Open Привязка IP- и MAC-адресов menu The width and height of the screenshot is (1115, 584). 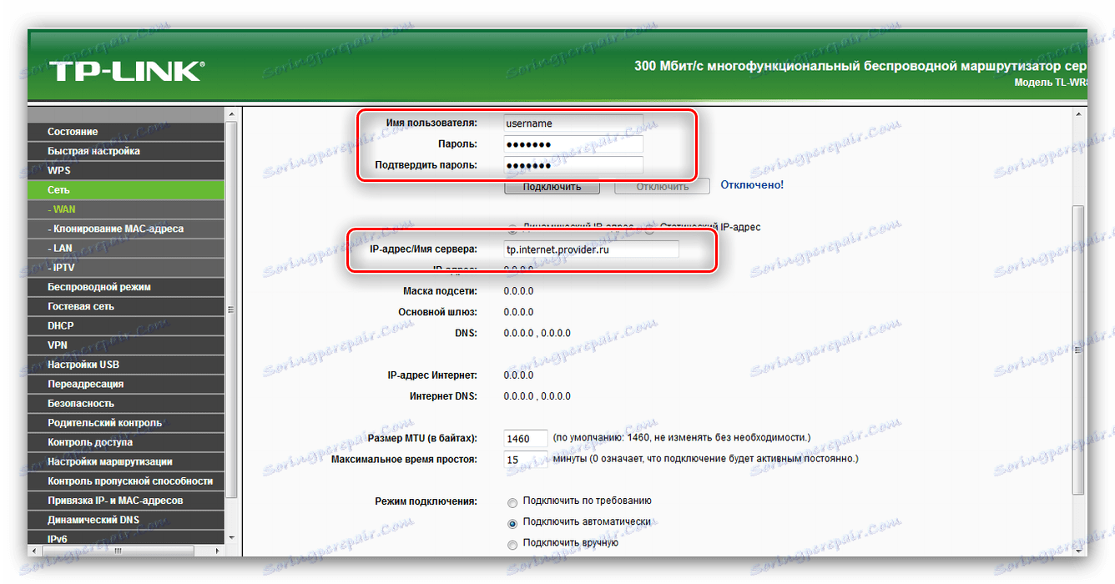click(x=126, y=501)
